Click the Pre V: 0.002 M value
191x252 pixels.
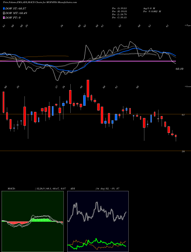(152, 11)
